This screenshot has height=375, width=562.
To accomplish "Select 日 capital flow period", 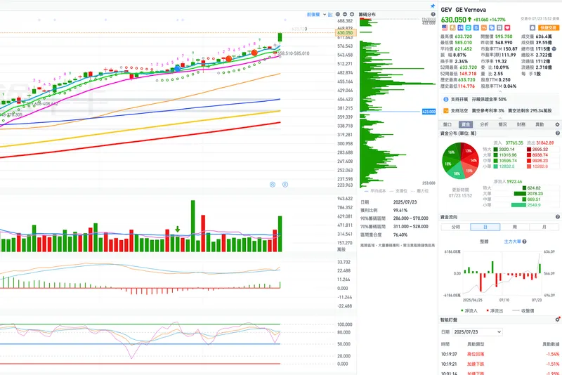I will (x=485, y=227).
